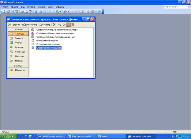Viewport: 191px width, 139px height.
Task: Click the 'Введите вопрос' help input field
Action: tap(175, 7)
